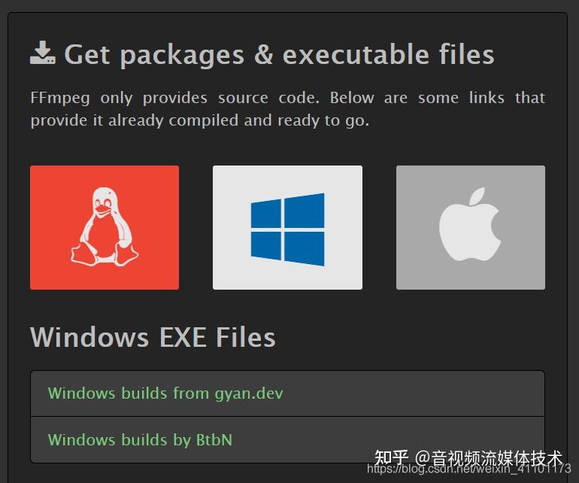This screenshot has height=483, width=579.
Task: Open Windows builds from gyan.dev link
Action: tap(165, 393)
